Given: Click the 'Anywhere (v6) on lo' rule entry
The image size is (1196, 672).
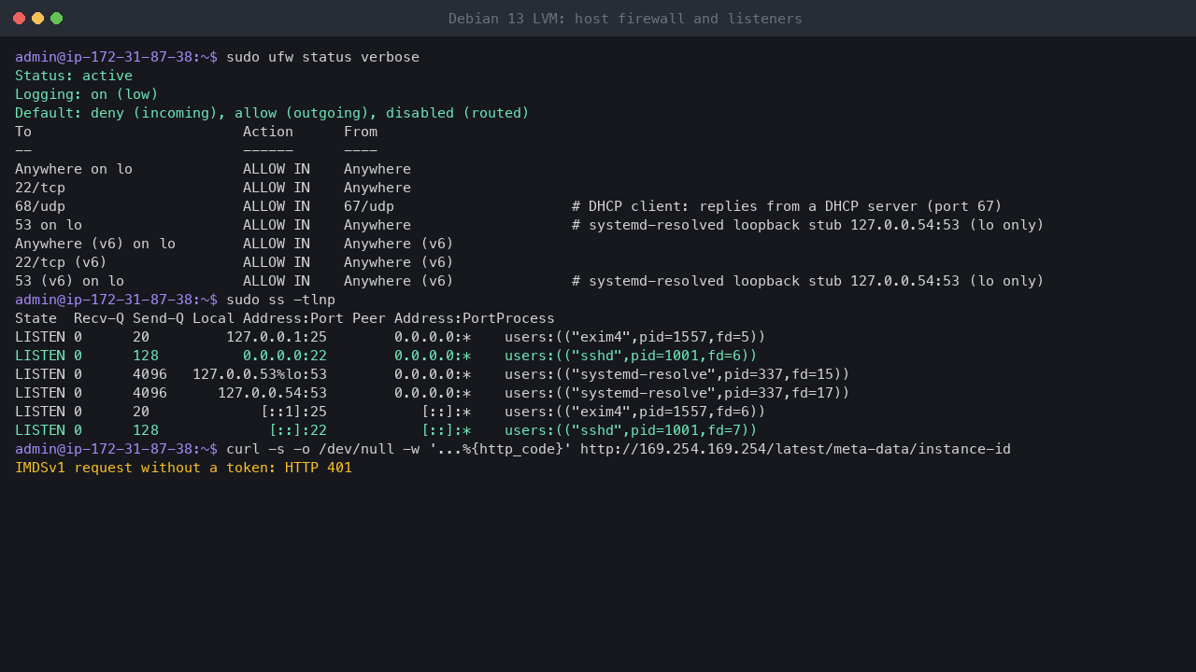Looking at the screenshot, I should pyautogui.click(x=95, y=244).
